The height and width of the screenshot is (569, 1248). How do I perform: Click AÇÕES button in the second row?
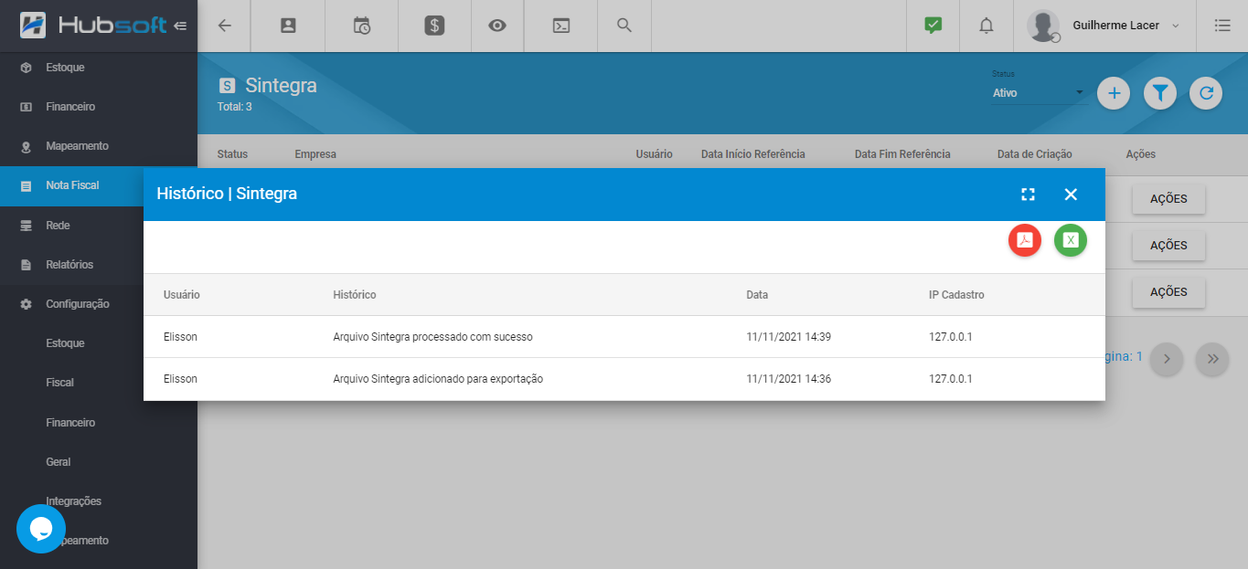point(1168,245)
